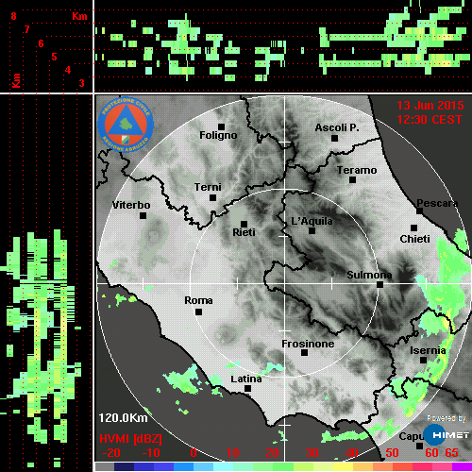The image size is (472, 472).
Task: Click the 10 dBZ legend value
Action: (x=233, y=453)
